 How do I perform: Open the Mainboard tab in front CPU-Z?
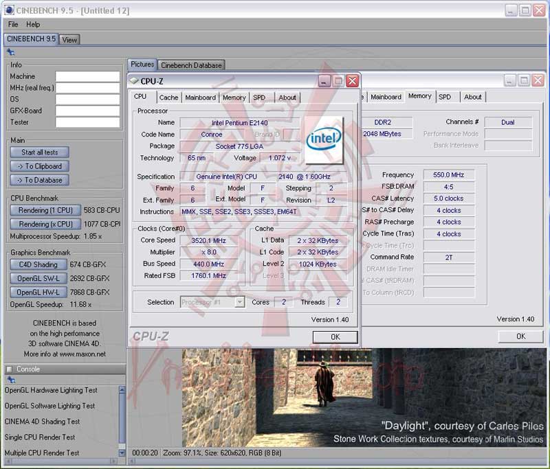pyautogui.click(x=200, y=98)
